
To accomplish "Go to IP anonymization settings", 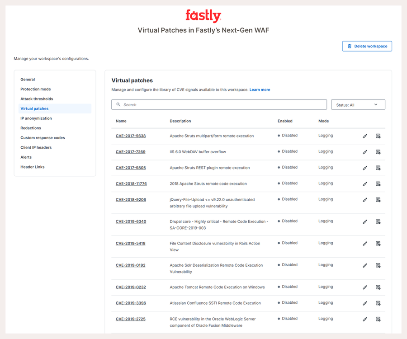I will (x=36, y=118).
